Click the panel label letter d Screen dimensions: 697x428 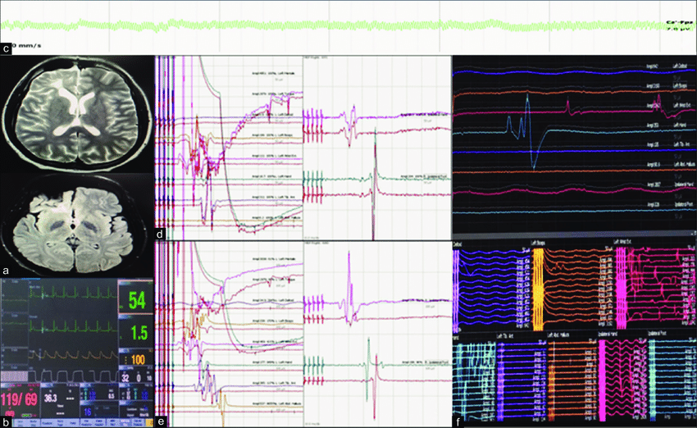click(x=162, y=234)
